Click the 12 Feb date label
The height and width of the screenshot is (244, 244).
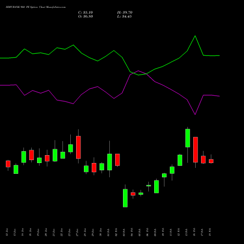click(179, 232)
